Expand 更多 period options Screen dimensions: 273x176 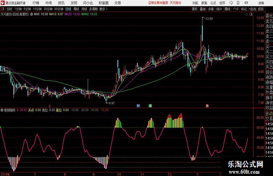coord(103,9)
